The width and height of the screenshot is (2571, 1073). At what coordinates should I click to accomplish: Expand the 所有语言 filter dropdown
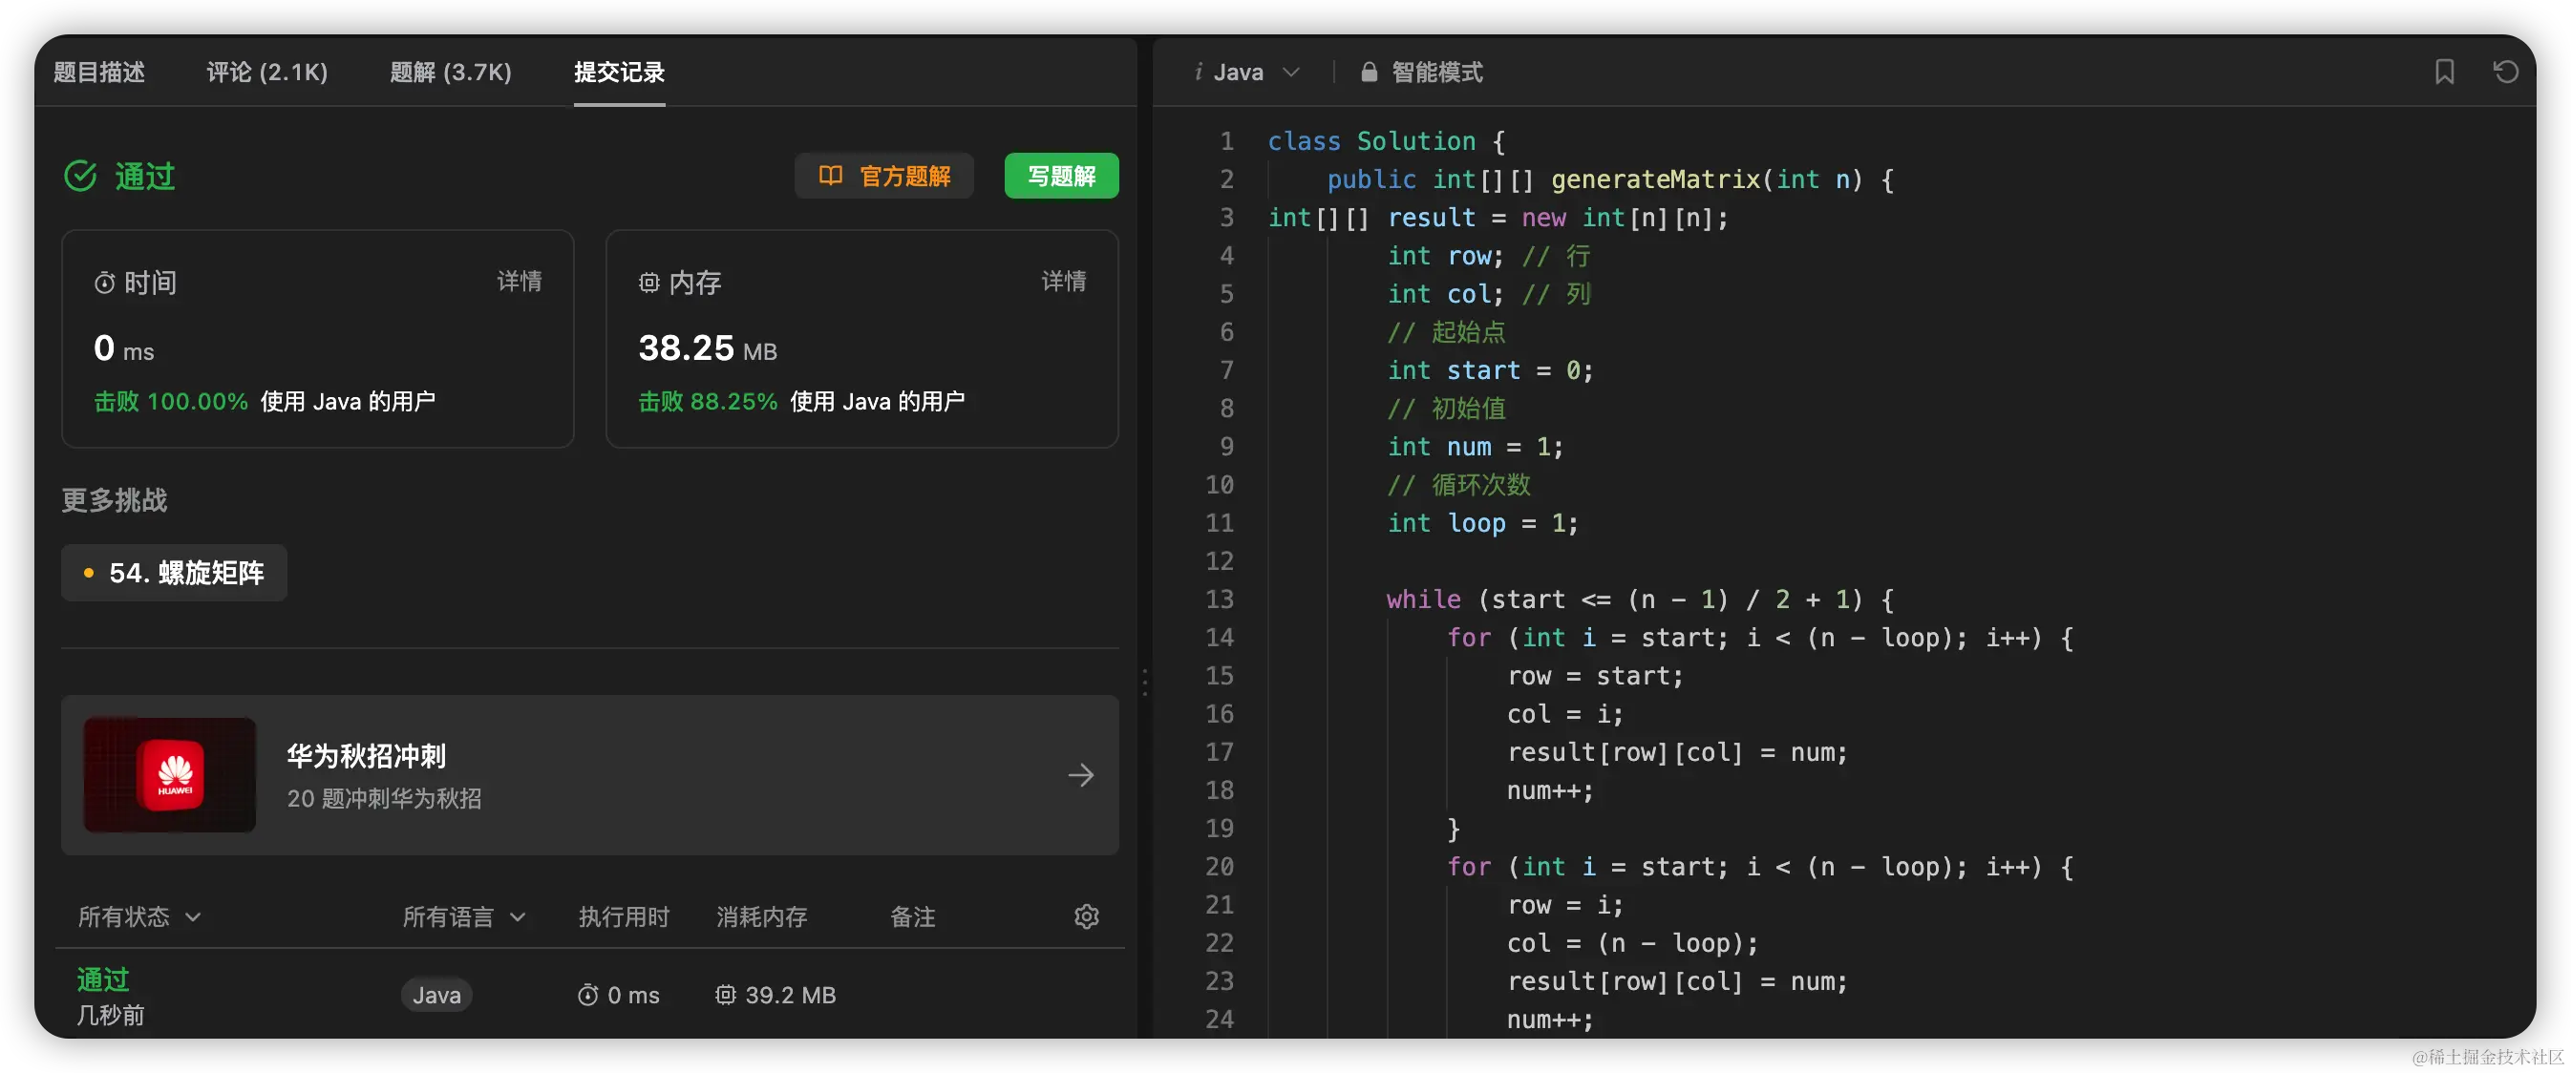coord(463,916)
